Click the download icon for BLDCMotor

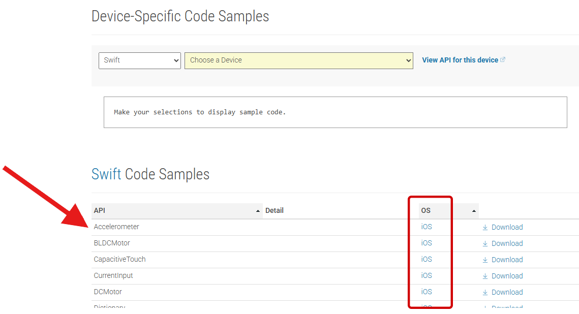pos(485,243)
